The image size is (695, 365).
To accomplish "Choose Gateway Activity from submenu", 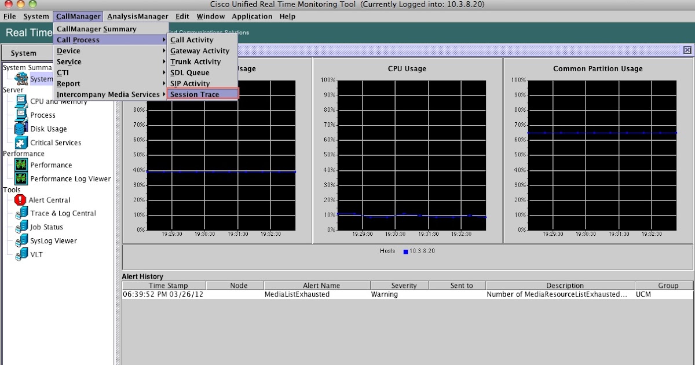I will tap(202, 51).
